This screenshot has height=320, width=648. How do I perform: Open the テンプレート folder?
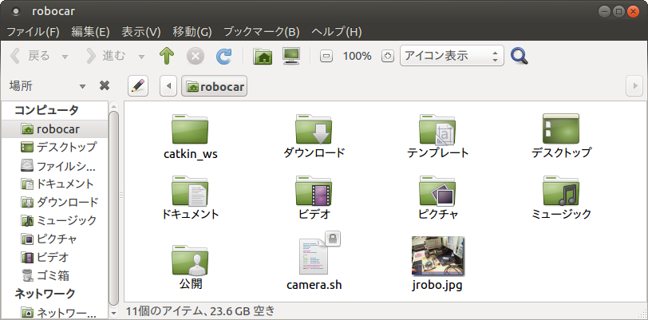click(437, 136)
